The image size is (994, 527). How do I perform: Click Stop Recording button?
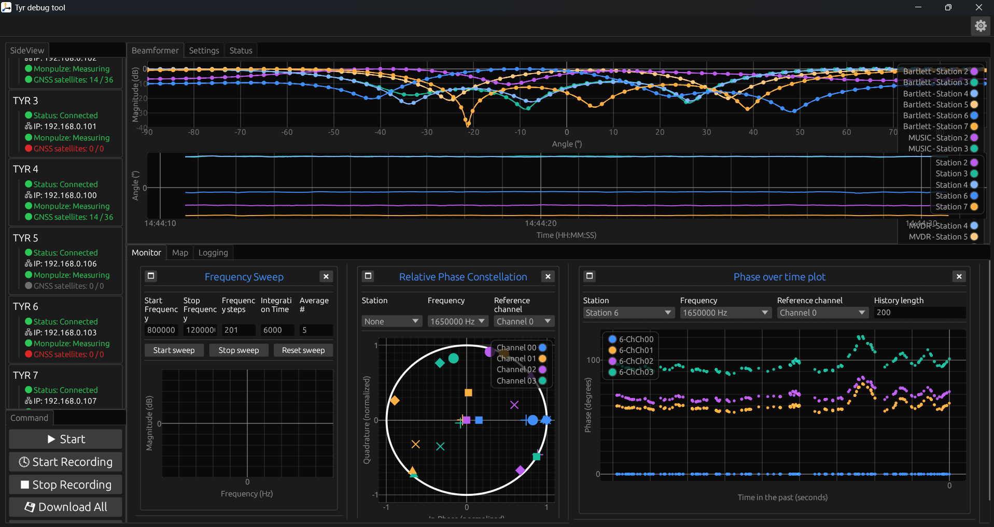65,485
